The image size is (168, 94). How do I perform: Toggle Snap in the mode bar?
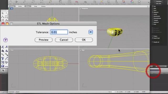point(36,6)
